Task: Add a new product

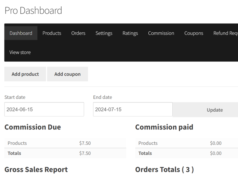Action: pos(25,74)
